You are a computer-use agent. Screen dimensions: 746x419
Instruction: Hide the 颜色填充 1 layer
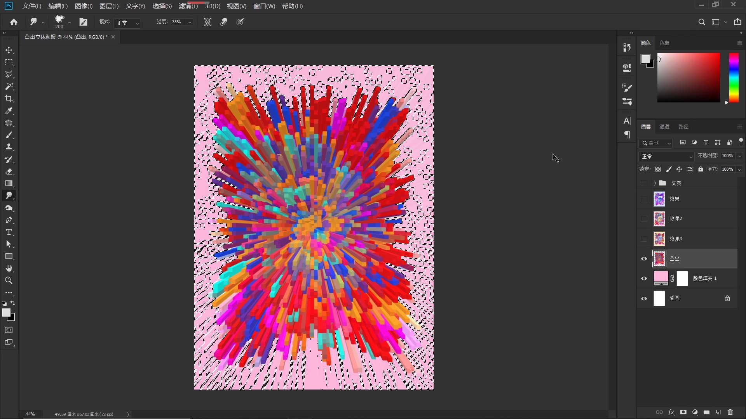(644, 279)
